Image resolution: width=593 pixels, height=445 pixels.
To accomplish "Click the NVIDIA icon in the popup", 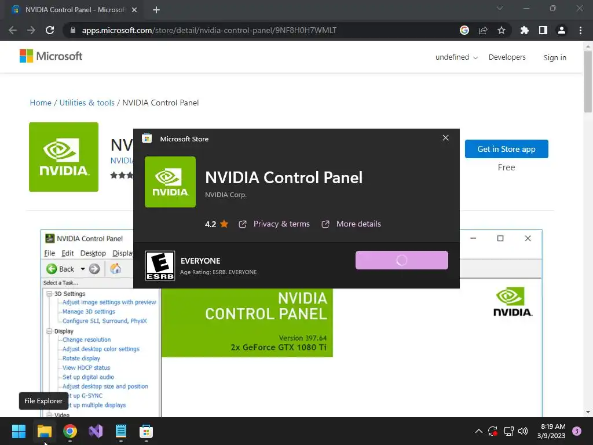I will [x=170, y=182].
